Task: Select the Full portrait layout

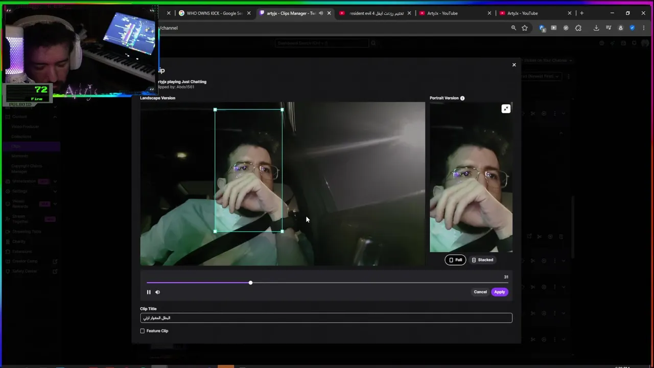Action: (x=455, y=260)
